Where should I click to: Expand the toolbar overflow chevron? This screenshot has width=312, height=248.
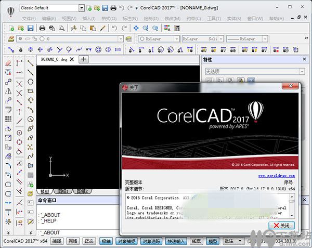[306, 38]
